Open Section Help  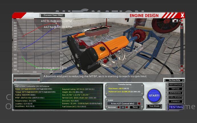174,80
